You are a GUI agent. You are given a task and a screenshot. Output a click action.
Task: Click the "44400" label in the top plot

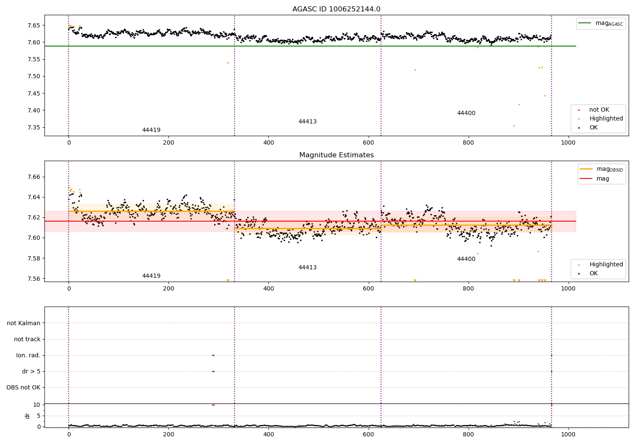point(466,113)
